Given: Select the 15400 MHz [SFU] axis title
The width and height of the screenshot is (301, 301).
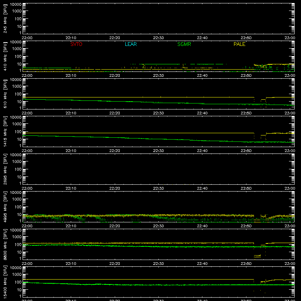Looking at the screenshot, I should pos(5,282).
